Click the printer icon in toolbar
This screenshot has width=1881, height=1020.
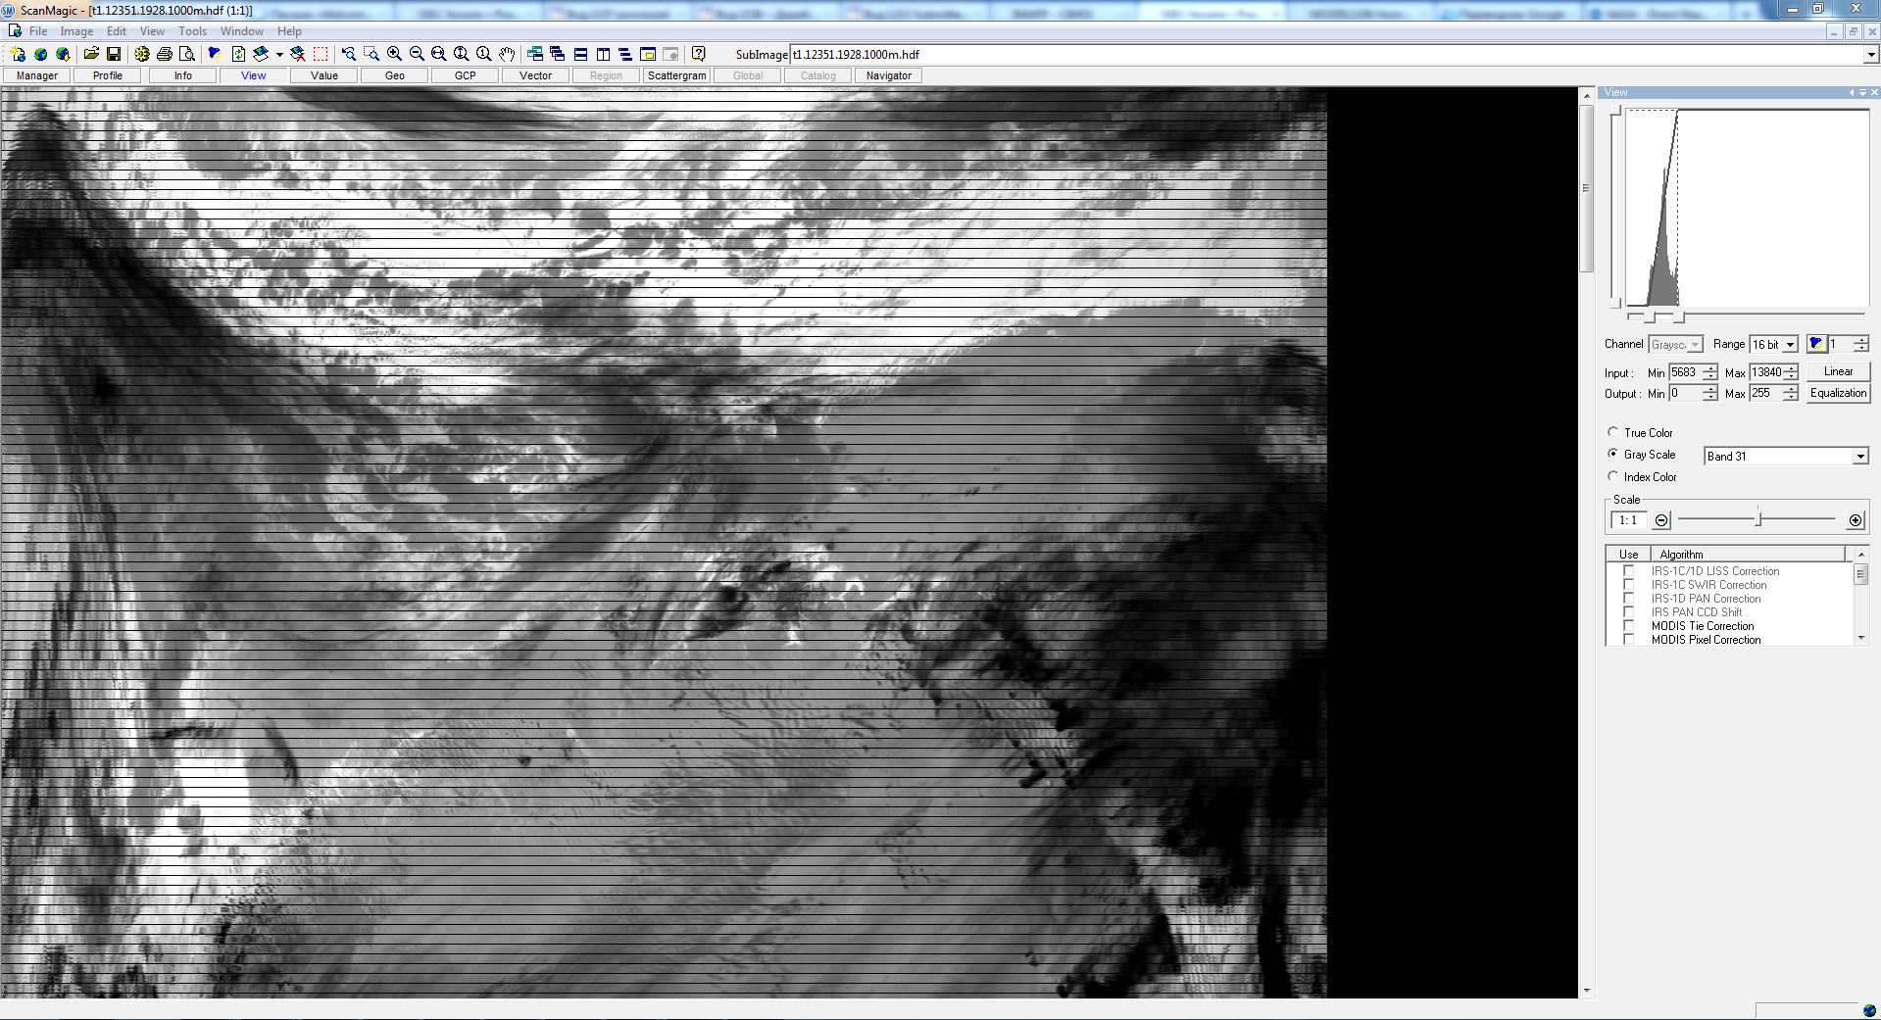point(165,54)
